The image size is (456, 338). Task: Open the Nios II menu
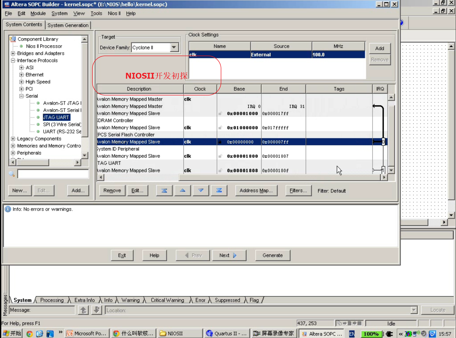click(114, 13)
